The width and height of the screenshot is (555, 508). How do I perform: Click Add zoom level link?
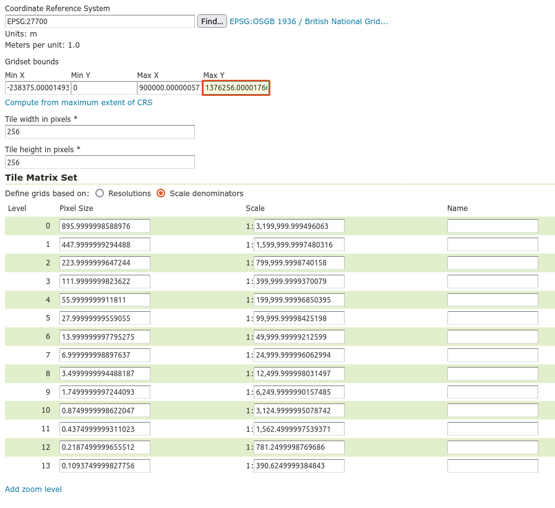pyautogui.click(x=33, y=489)
